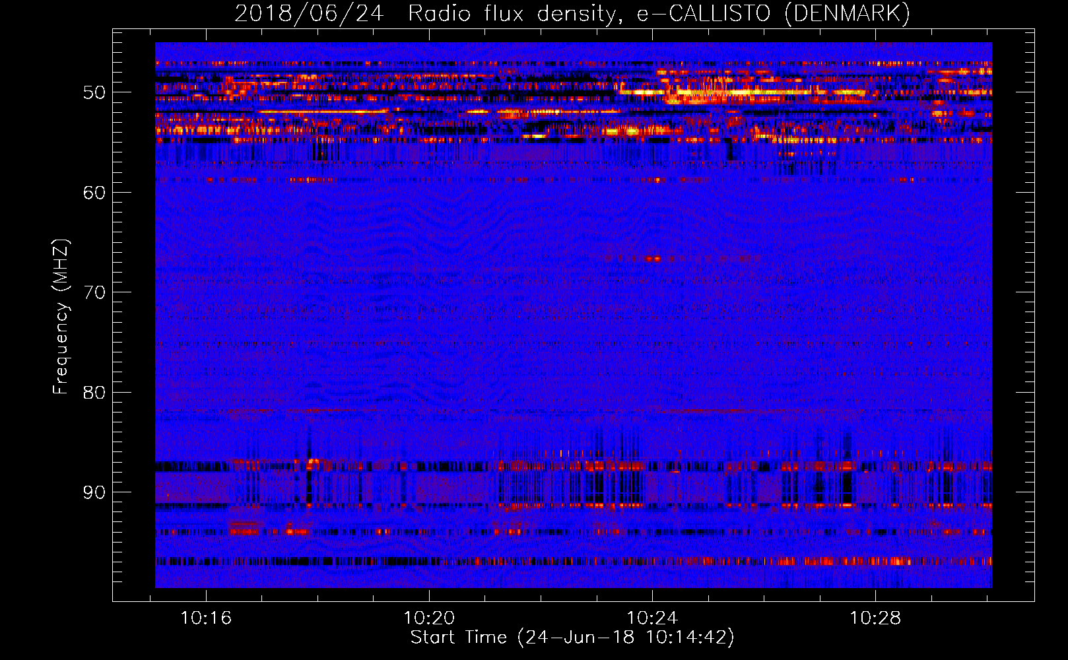The image size is (1068, 660).
Task: Click the 80 frequency tick label
Action: (x=94, y=393)
